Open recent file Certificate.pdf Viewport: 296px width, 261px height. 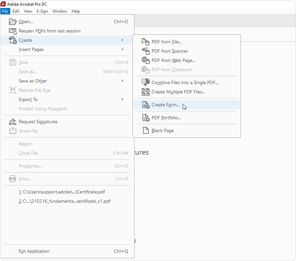64,192
